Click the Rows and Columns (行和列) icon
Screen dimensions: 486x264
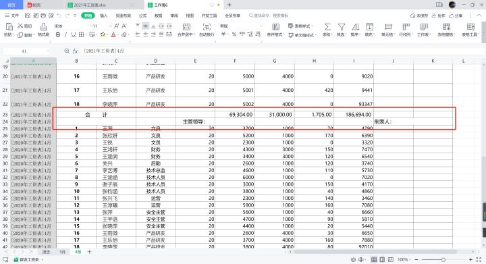click(x=406, y=26)
